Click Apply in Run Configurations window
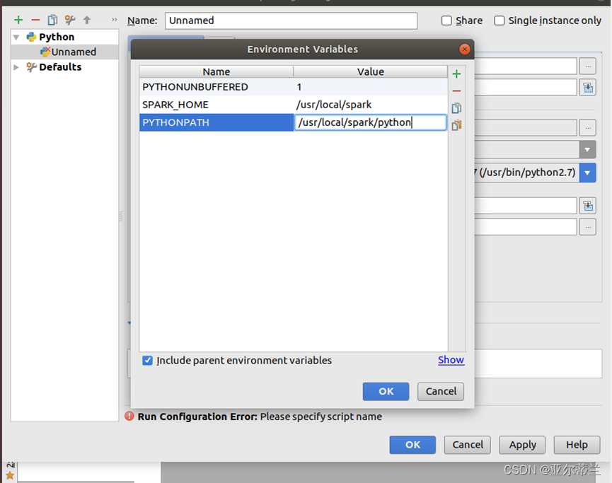 point(522,445)
